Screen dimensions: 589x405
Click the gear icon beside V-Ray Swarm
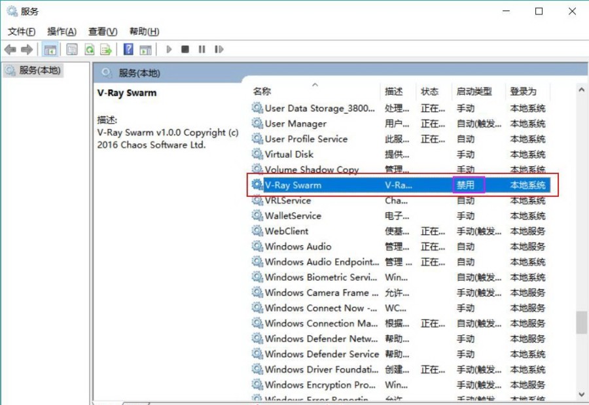[257, 185]
